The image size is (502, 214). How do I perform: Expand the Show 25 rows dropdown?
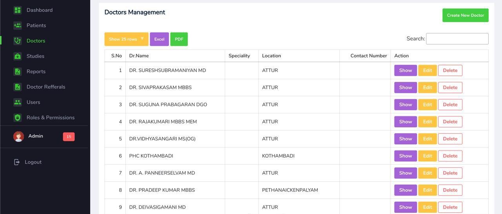point(126,39)
